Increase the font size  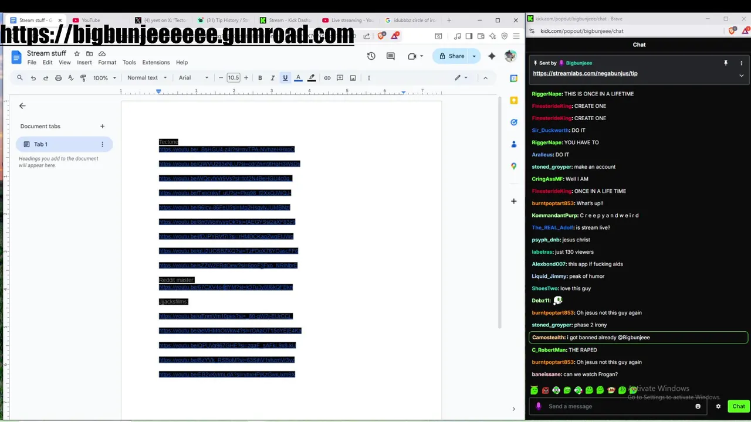[x=246, y=78]
